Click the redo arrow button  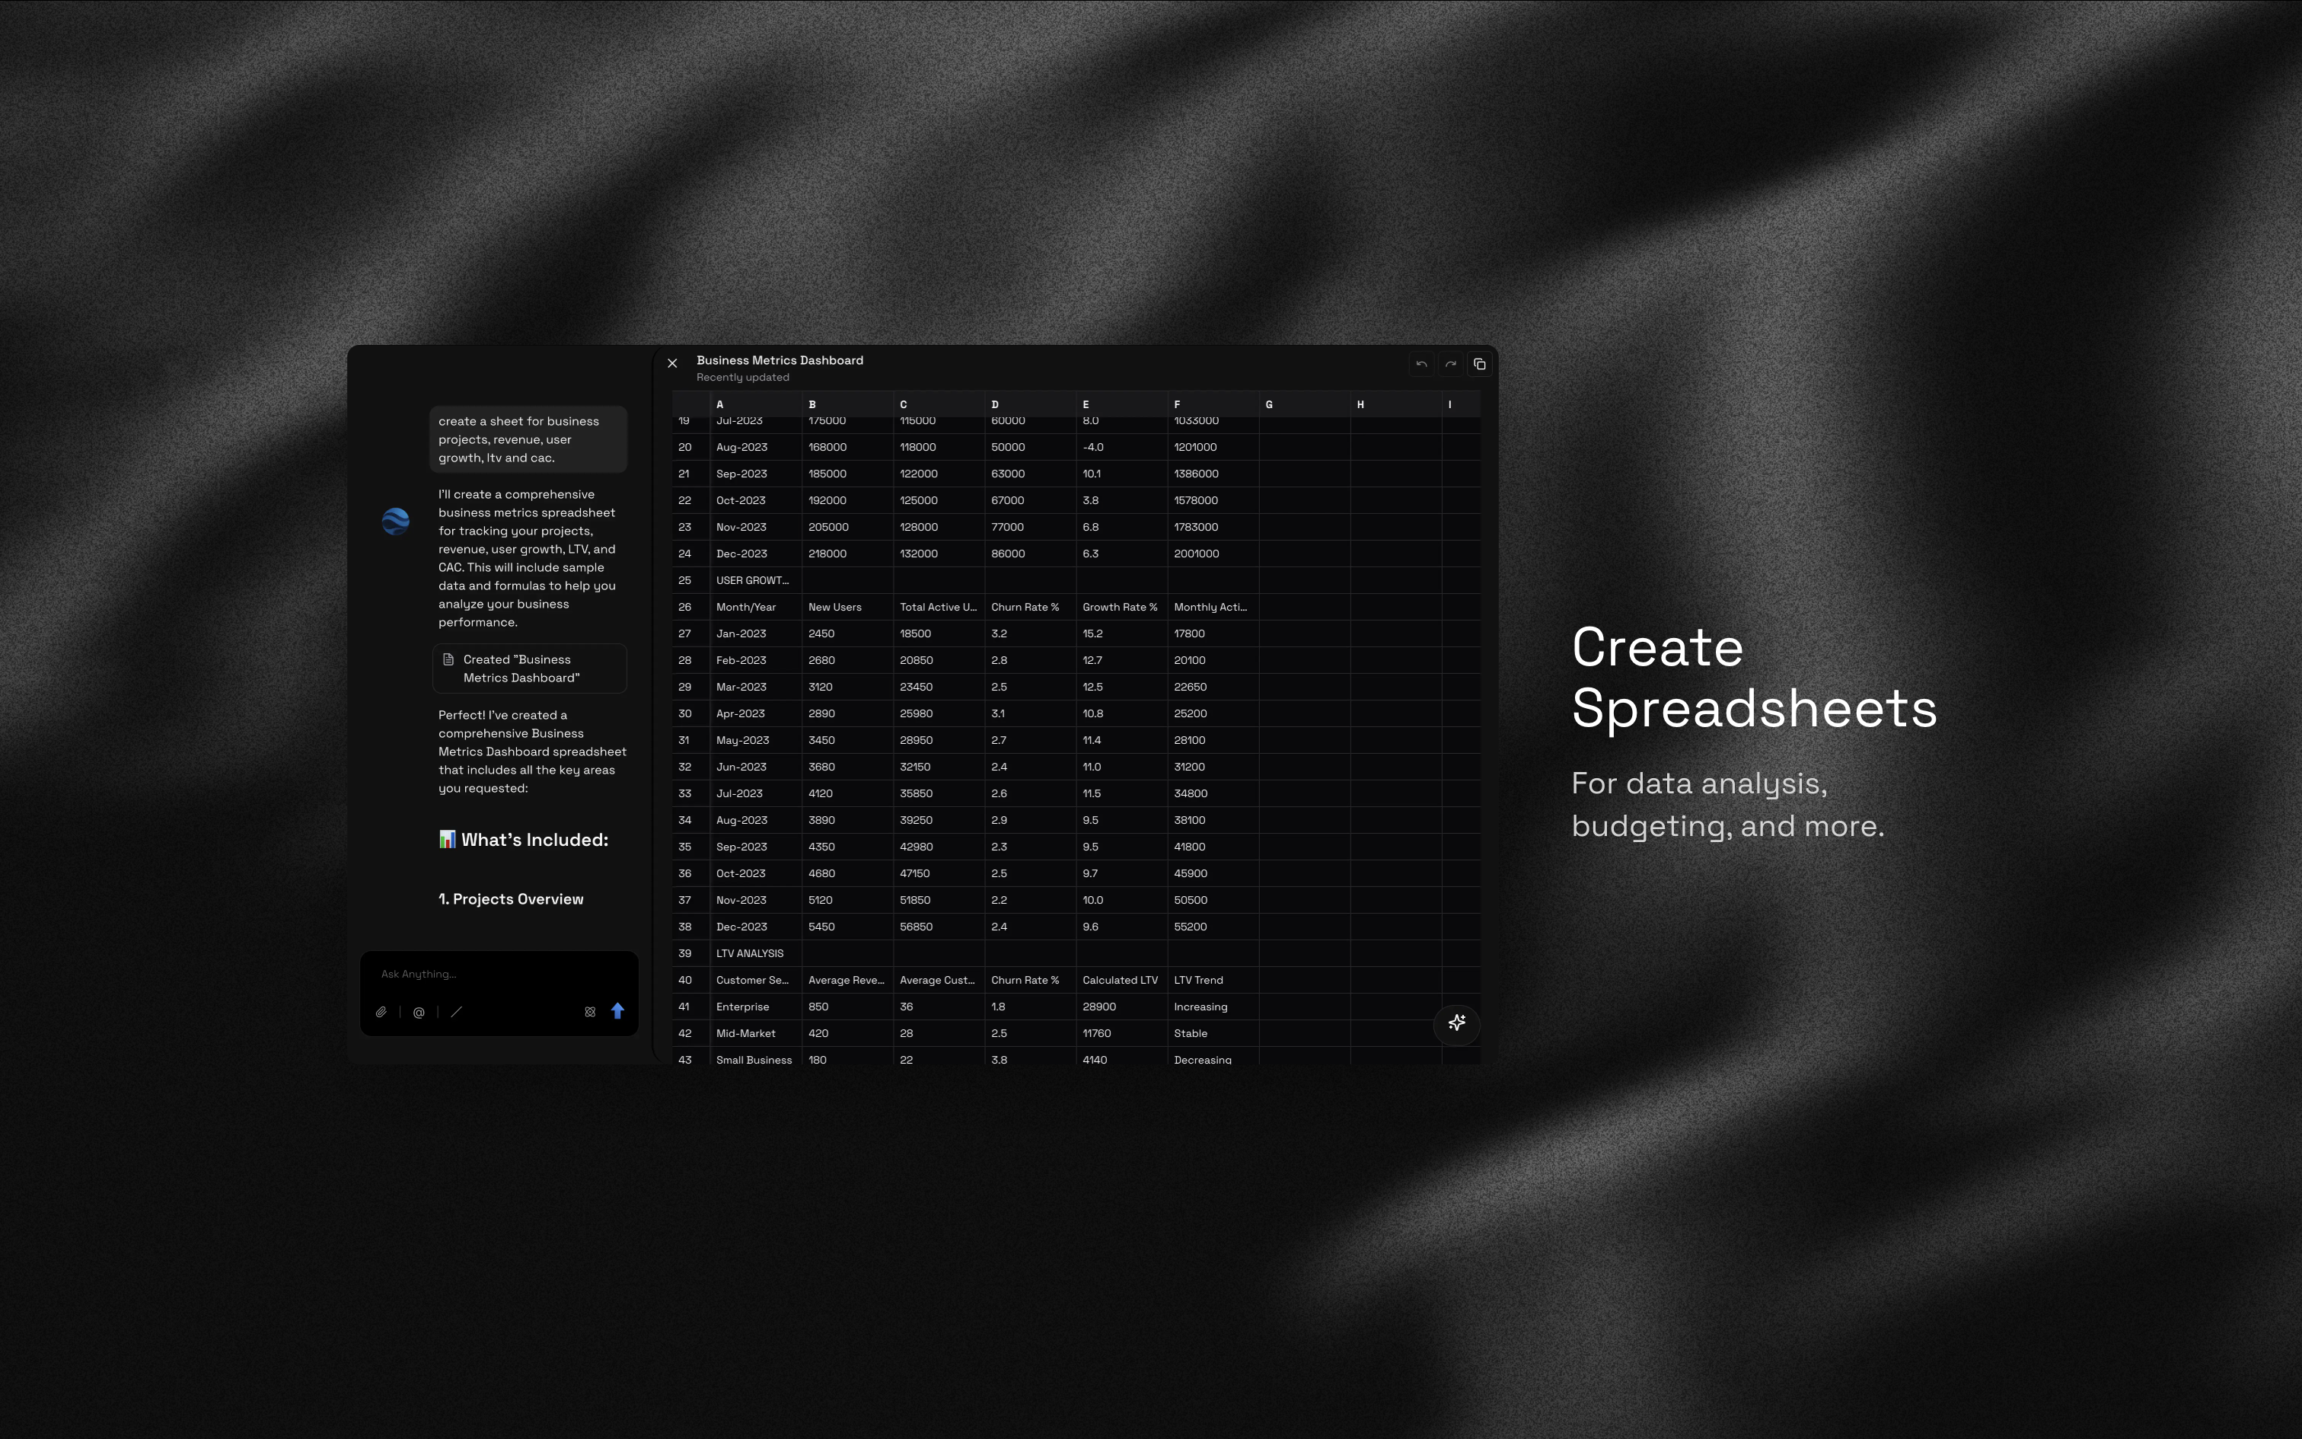pos(1451,365)
